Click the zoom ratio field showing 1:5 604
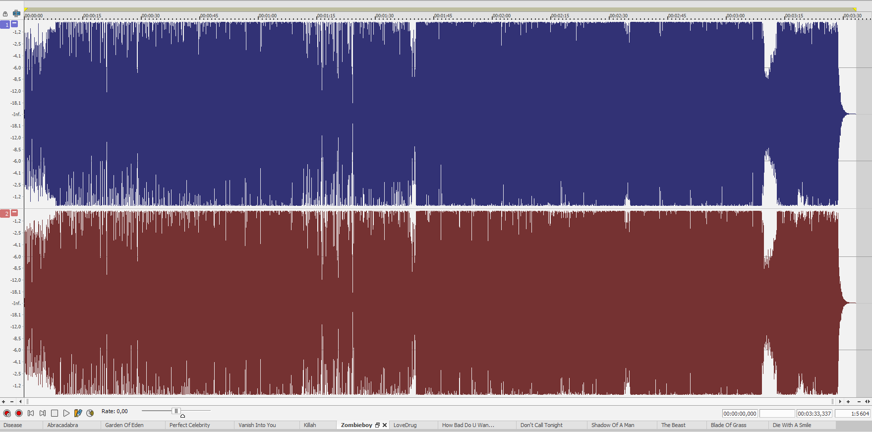872x432 pixels. [853, 414]
